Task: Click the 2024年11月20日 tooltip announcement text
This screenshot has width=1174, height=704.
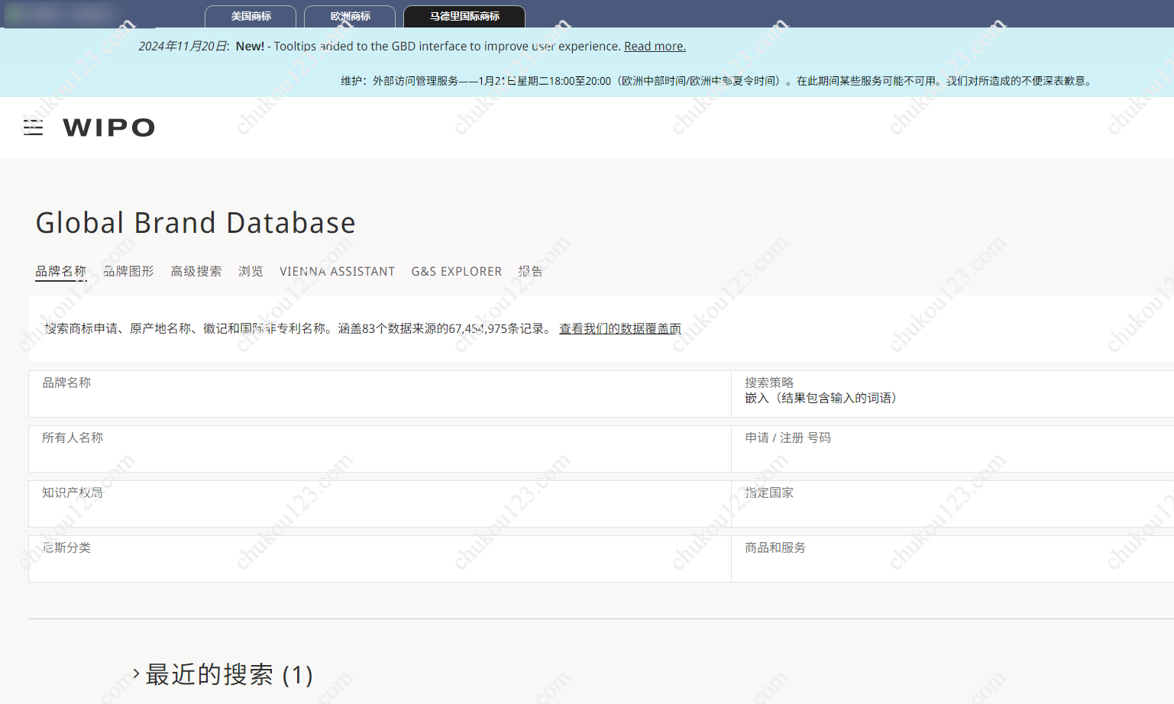Action: (412, 47)
